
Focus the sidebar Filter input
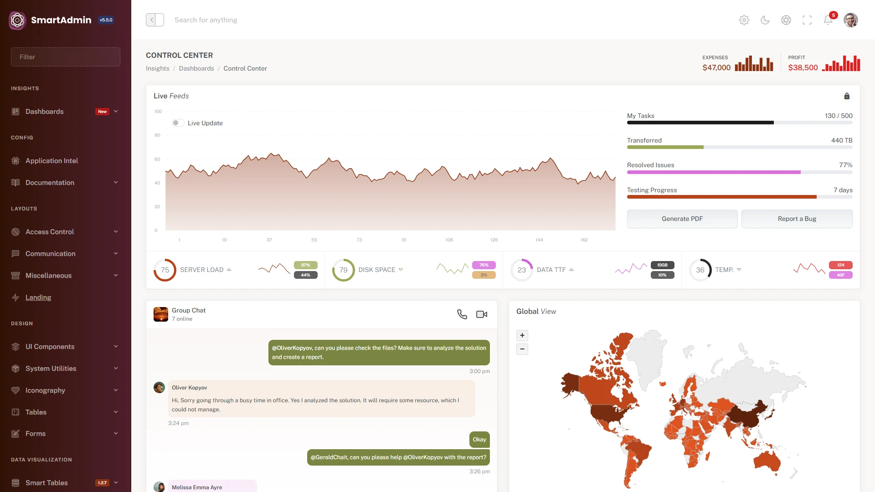tap(66, 57)
